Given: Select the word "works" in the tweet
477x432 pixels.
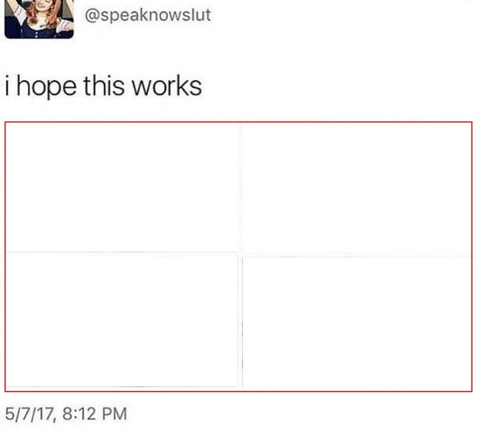Looking at the screenshot, I should pos(167,86).
